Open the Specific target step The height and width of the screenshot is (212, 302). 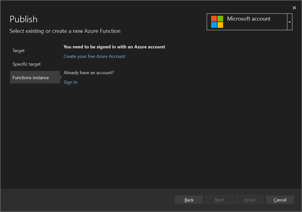point(26,64)
